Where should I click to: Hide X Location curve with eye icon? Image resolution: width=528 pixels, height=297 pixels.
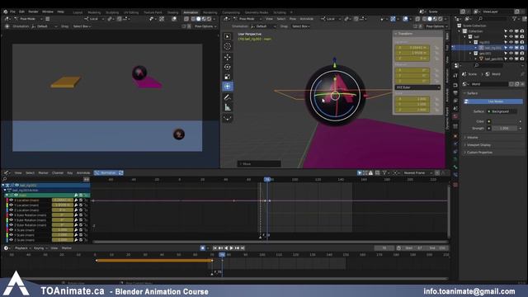pos(11,200)
